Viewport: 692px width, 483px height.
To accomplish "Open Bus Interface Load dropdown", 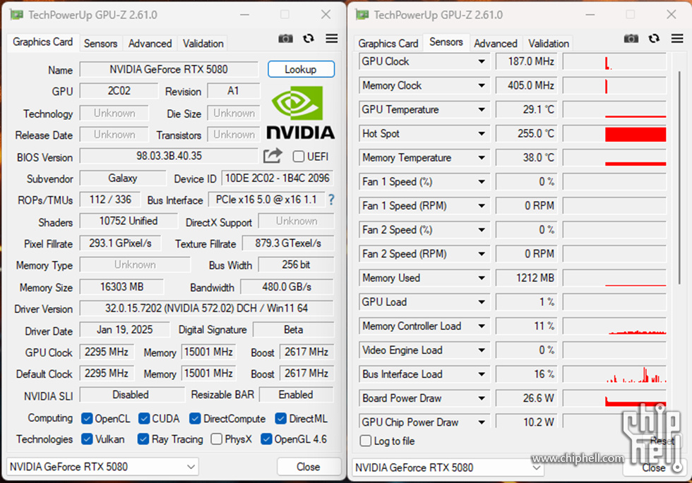I will pyautogui.click(x=482, y=374).
